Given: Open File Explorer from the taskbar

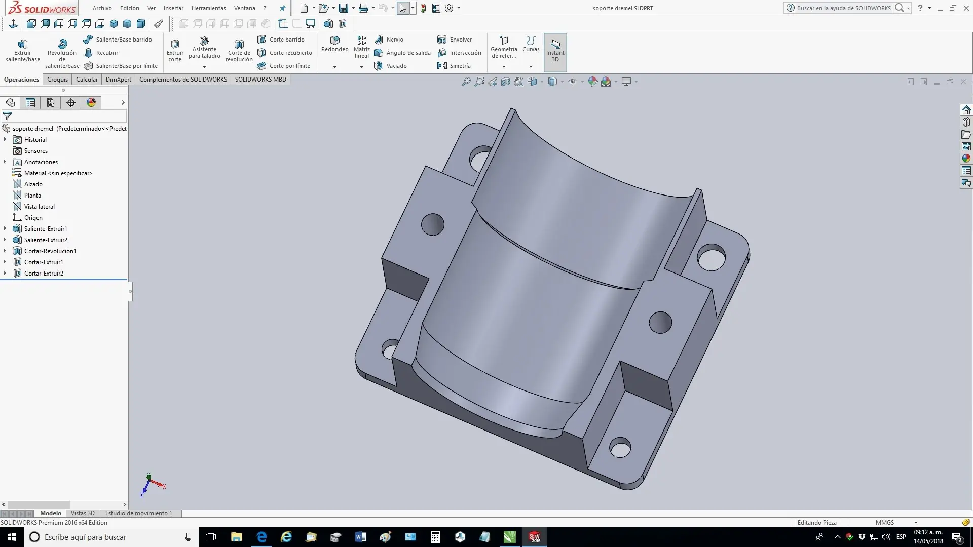Looking at the screenshot, I should tap(237, 537).
